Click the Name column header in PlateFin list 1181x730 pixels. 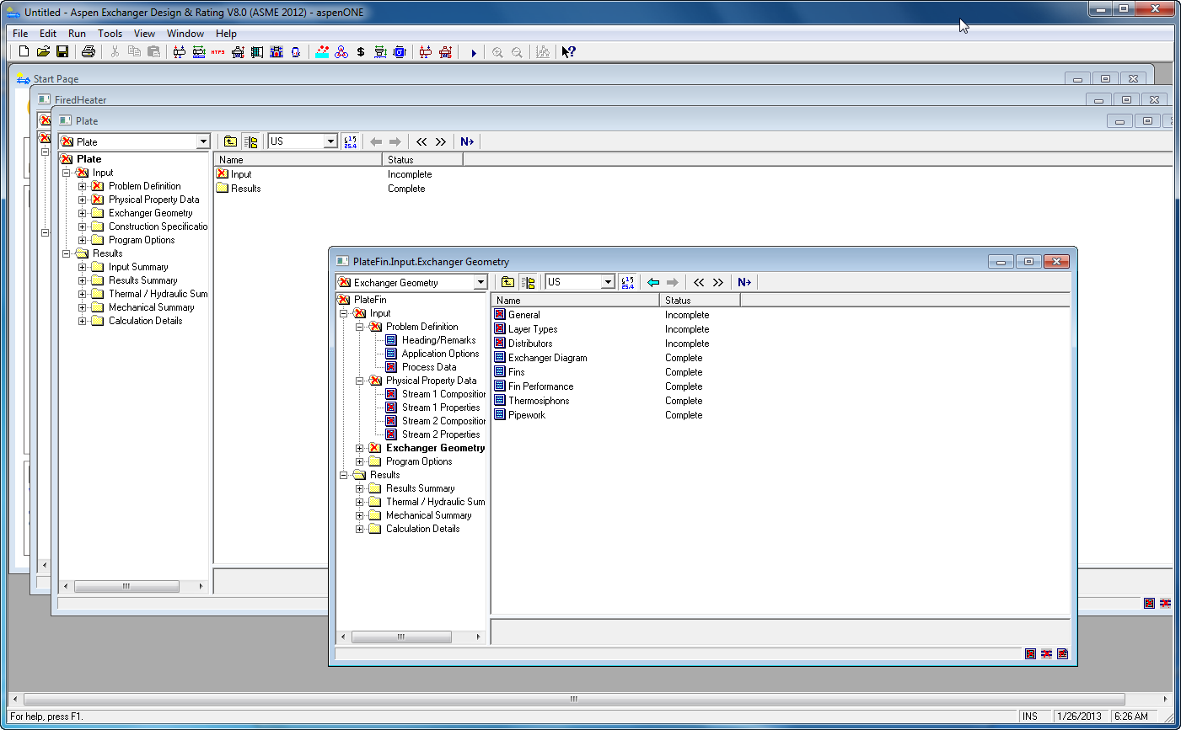click(x=576, y=300)
